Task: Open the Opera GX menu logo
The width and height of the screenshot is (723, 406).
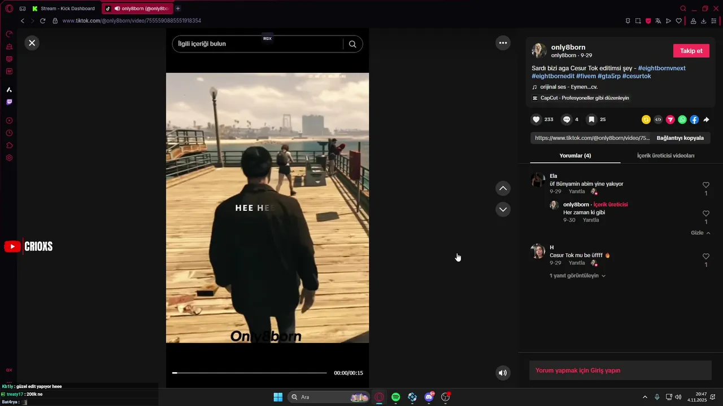Action: click(9, 8)
